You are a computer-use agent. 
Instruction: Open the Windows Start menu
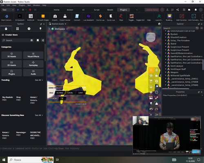coord(4,160)
